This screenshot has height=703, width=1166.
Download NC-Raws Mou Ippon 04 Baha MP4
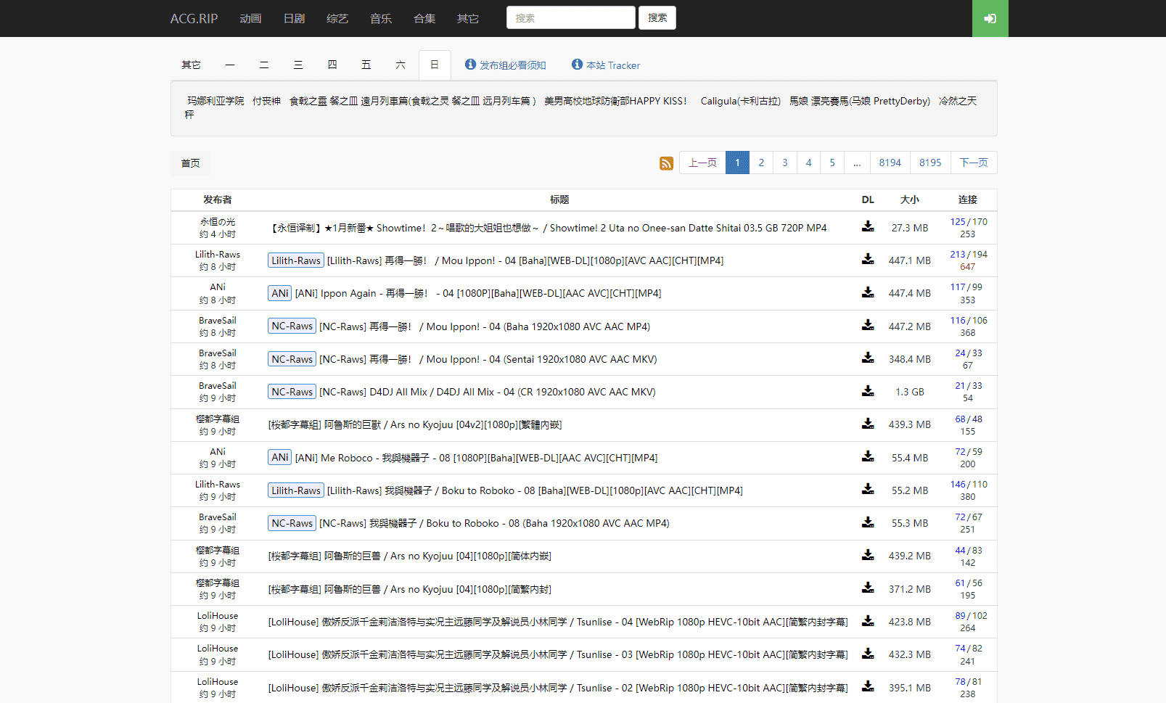tap(868, 326)
